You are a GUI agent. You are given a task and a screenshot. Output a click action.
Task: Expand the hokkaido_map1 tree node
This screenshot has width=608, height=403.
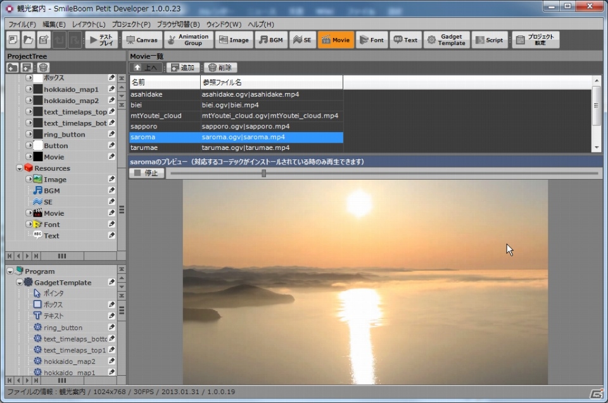28,89
